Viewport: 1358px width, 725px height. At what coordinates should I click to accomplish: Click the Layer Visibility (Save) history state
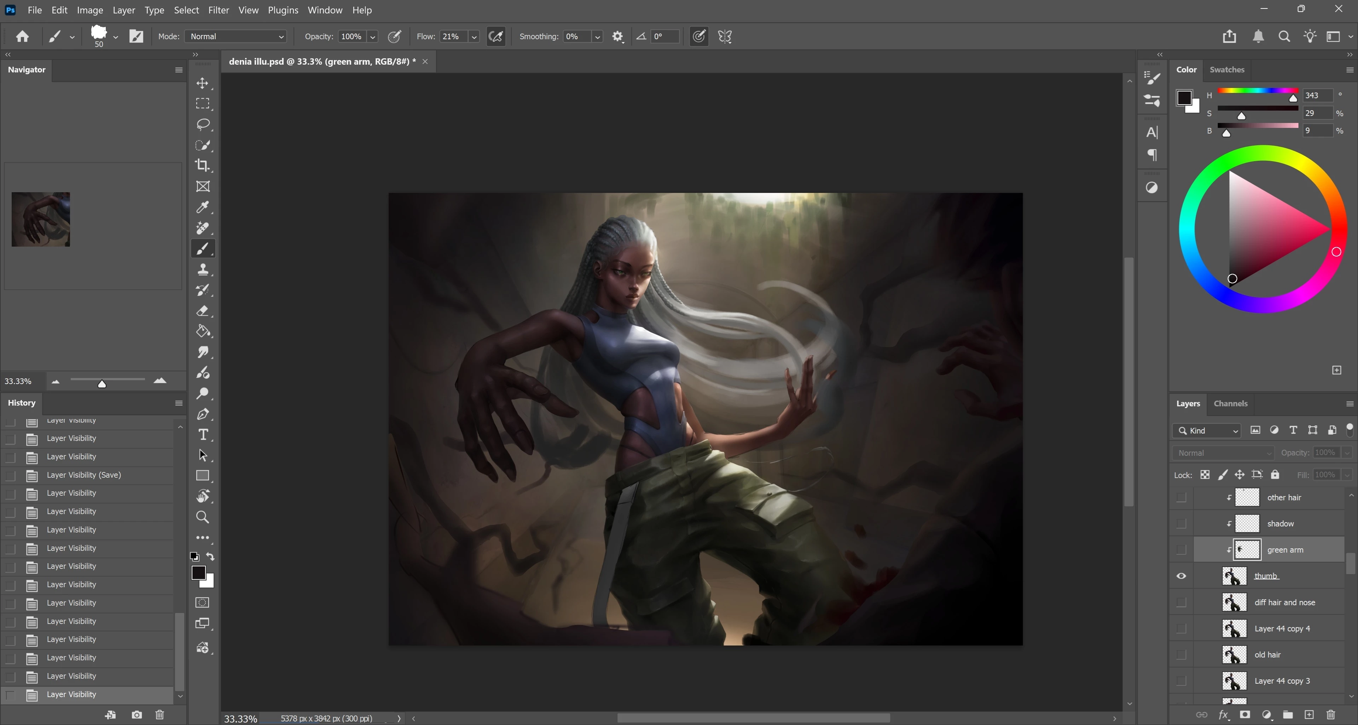[x=84, y=475]
